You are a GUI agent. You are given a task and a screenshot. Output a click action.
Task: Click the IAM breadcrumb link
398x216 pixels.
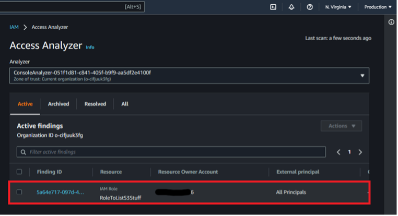point(14,27)
